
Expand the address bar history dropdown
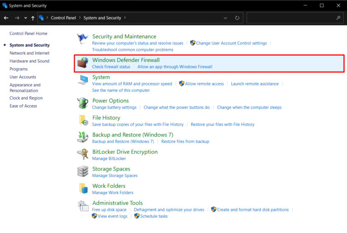pos(225,18)
